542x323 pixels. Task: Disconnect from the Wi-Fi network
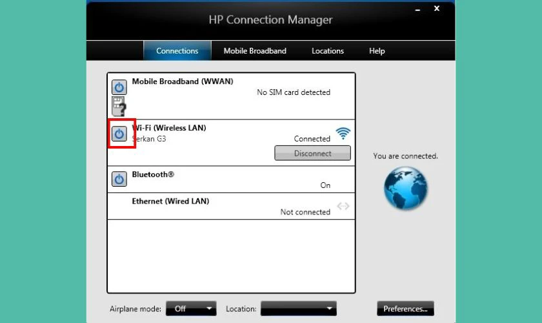(312, 153)
